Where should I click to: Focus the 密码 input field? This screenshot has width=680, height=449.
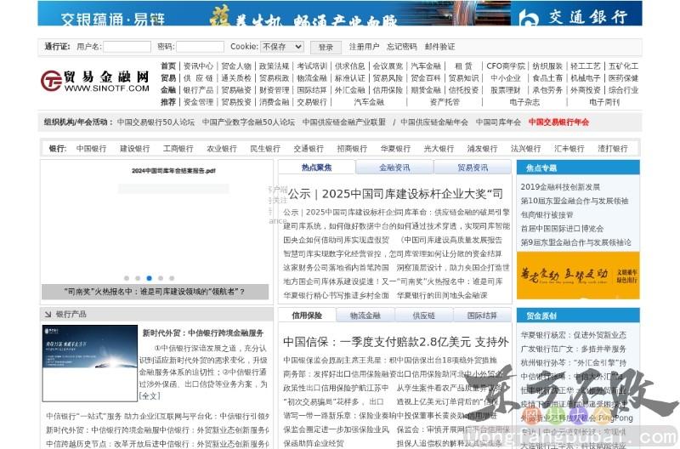pyautogui.click(x=200, y=47)
